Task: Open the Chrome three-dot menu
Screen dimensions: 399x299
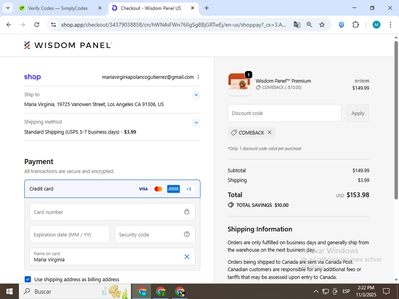Action: 390,25
